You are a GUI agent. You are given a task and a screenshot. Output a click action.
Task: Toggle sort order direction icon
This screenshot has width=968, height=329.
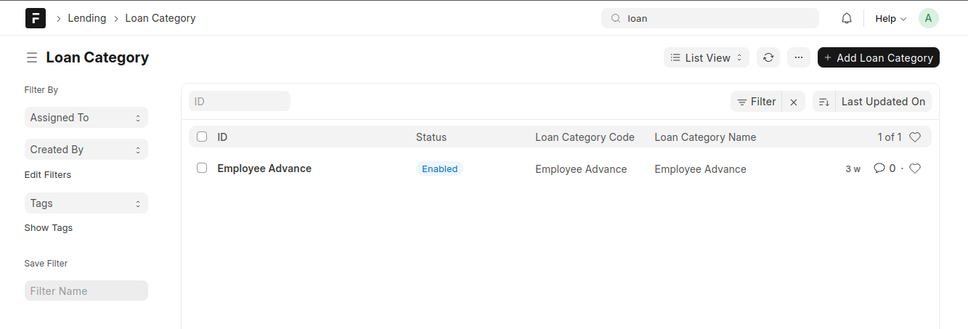824,102
